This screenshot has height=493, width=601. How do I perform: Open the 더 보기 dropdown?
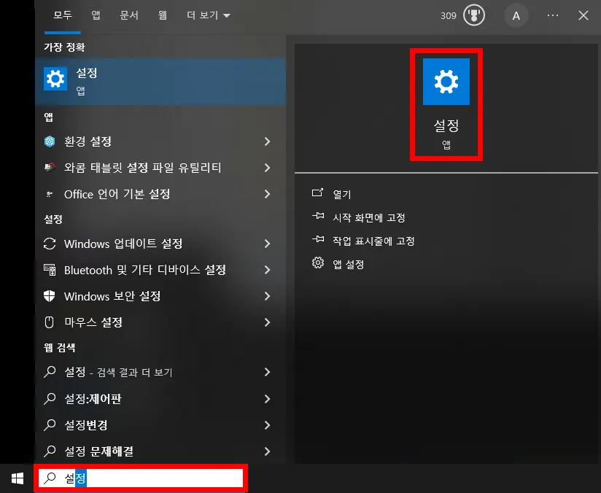click(x=209, y=15)
